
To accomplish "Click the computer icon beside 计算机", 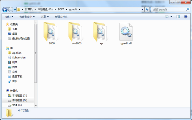I will [x=7, y=91].
